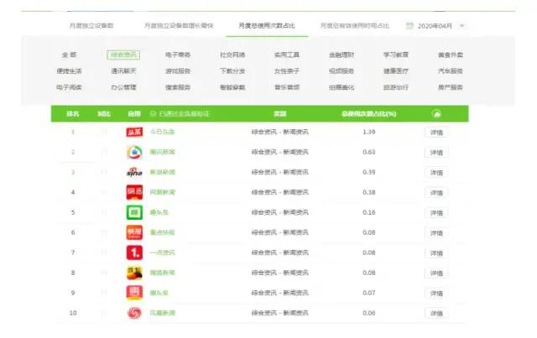Open the 凤凰新闻 app name link
Image resolution: width=537 pixels, height=338 pixels.
click(x=162, y=313)
